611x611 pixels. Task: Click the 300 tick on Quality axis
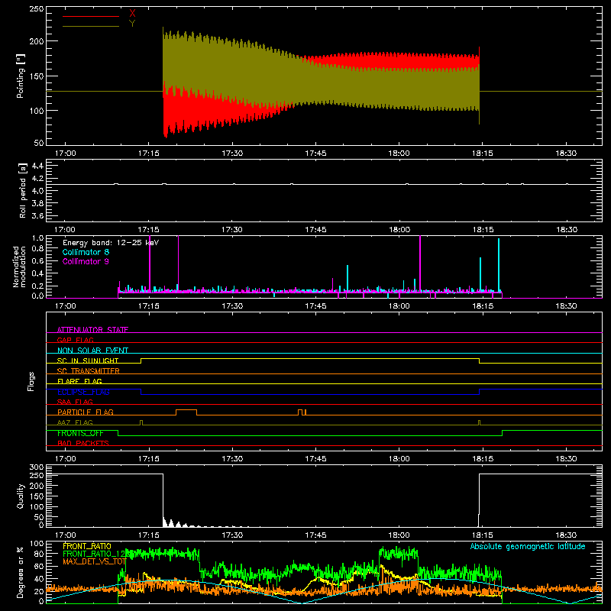pos(37,467)
